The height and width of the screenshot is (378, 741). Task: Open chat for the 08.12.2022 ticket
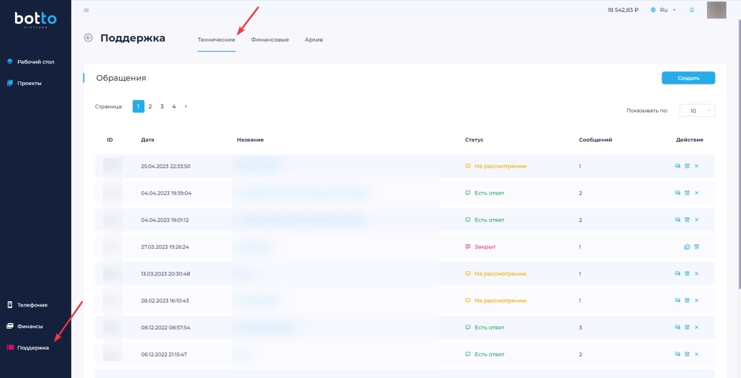[x=677, y=327]
